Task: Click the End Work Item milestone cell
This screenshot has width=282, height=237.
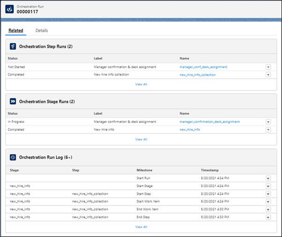Action: [x=147, y=209]
